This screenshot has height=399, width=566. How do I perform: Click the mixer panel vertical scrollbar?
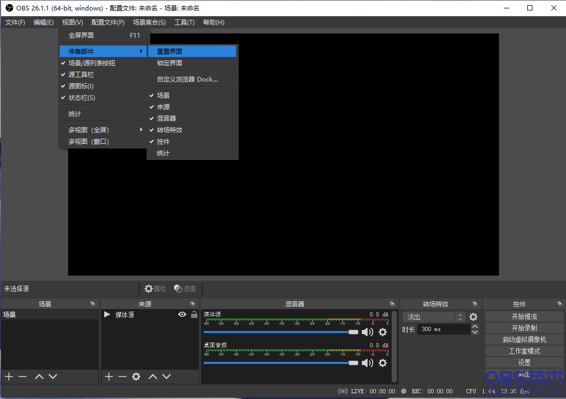click(x=394, y=346)
